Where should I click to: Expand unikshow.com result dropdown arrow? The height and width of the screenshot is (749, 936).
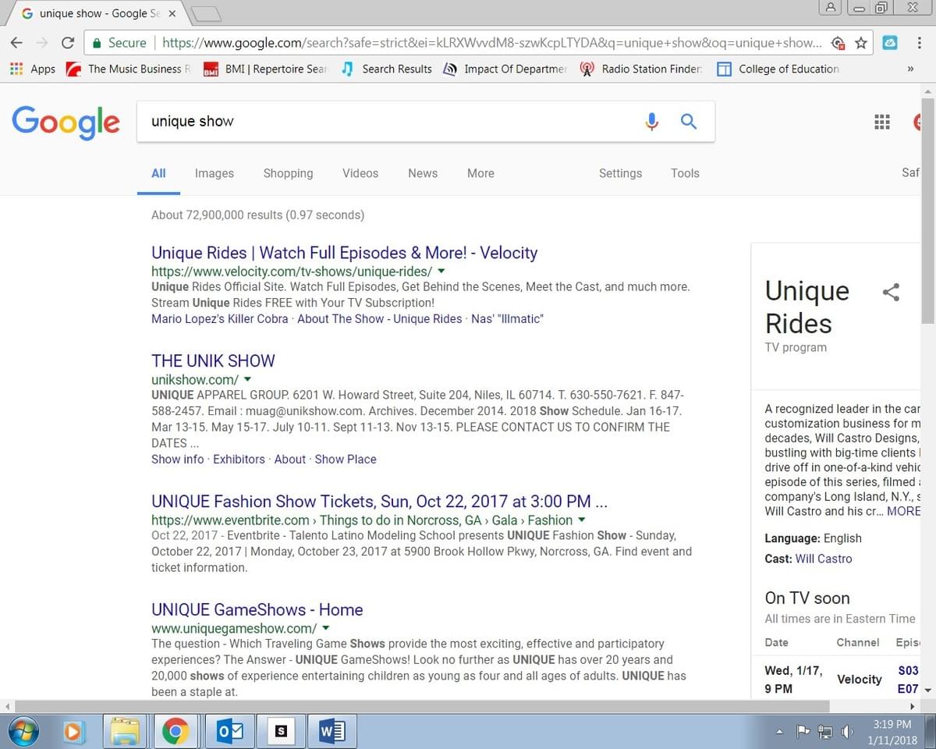(x=248, y=379)
